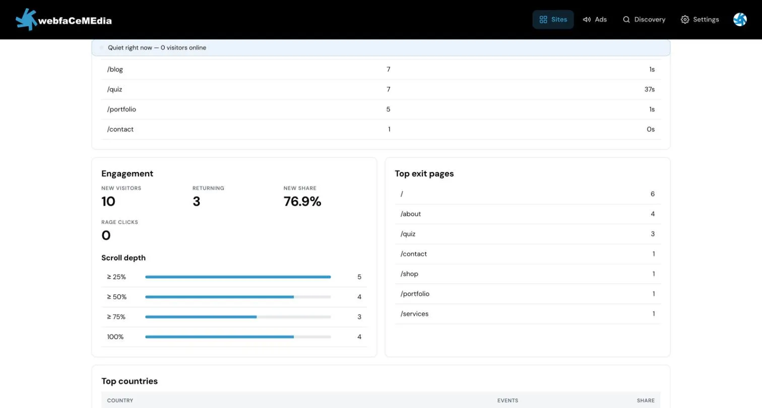Viewport: 762px width, 408px height.
Task: Click the /contact exit page row
Action: (527, 254)
